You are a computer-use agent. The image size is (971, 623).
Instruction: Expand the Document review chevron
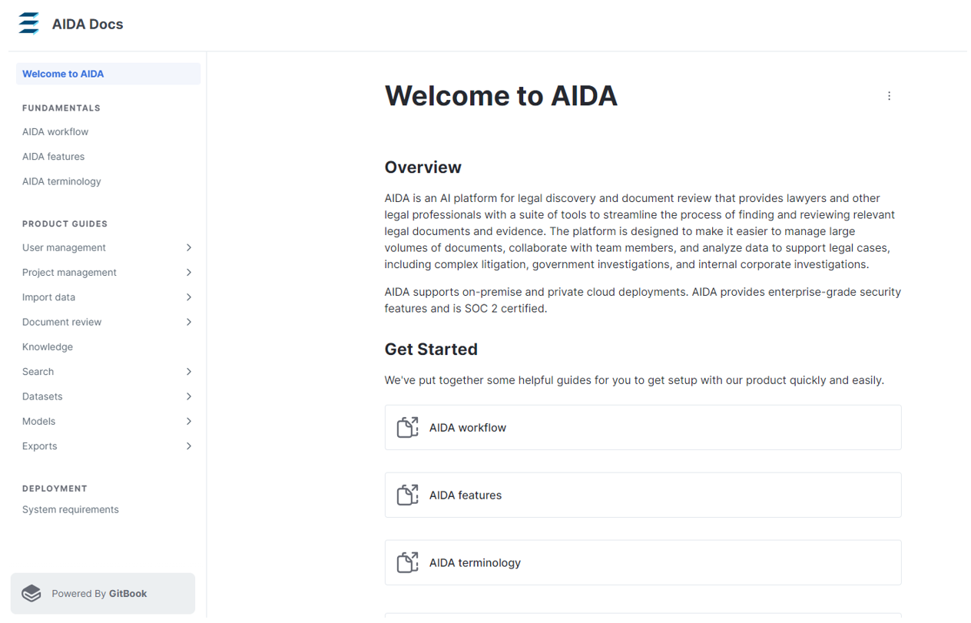(x=189, y=322)
